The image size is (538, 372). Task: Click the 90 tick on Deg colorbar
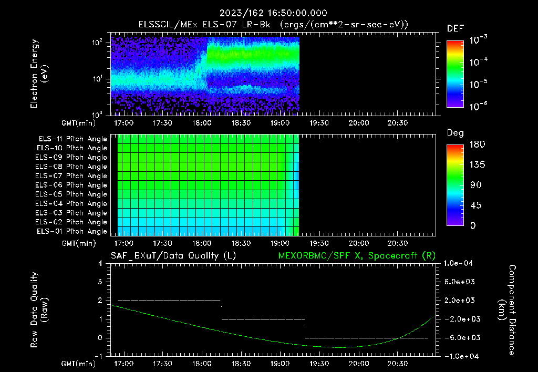pyautogui.click(x=476, y=185)
